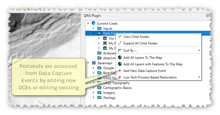Click the globe icon for Add All Layers To The Map

click(x=120, y=58)
